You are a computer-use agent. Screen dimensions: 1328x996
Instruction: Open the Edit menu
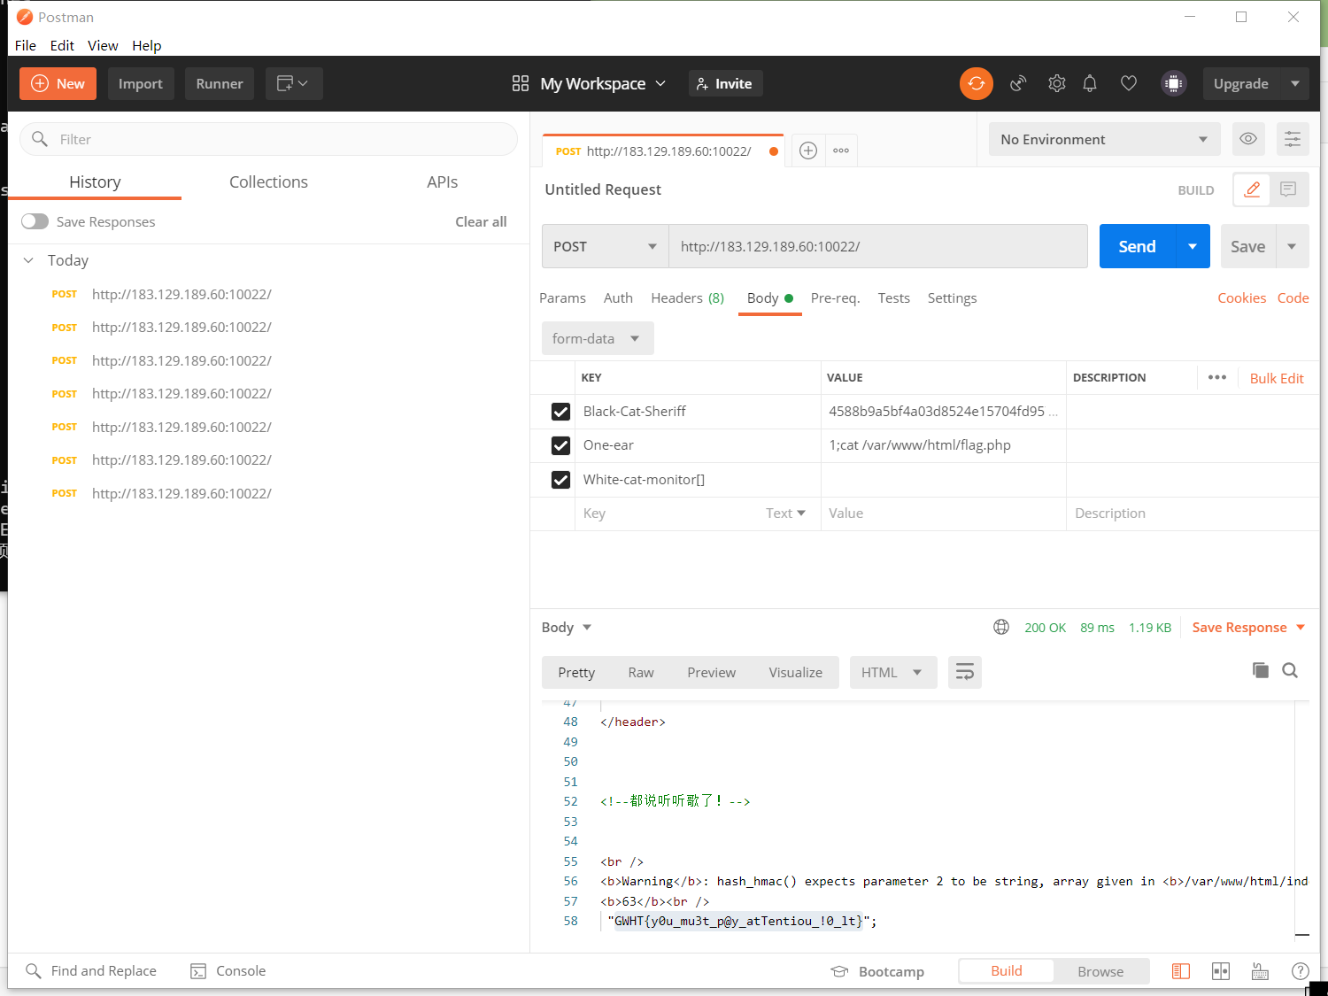coord(62,45)
